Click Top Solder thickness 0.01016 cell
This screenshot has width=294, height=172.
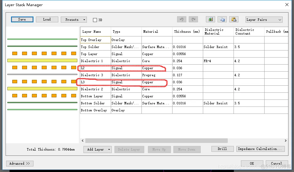(188, 47)
